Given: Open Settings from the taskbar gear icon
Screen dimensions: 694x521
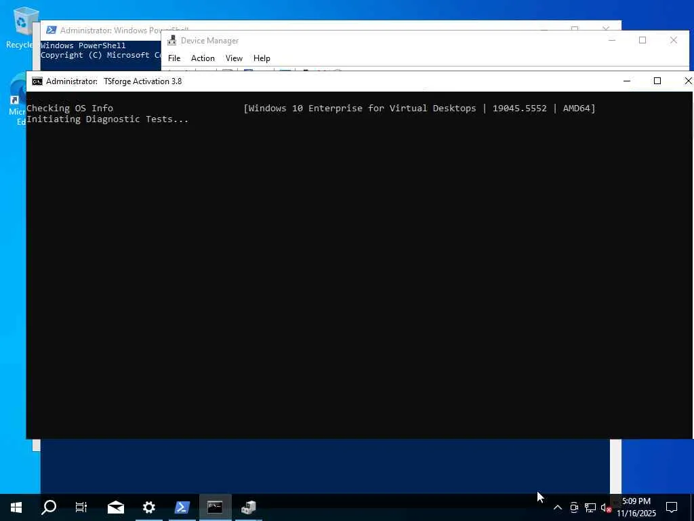Looking at the screenshot, I should point(148,507).
